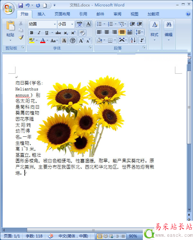The width and height of the screenshot is (193, 240).
Task: Click the 粘贴 paste icon
Action: 10,25
